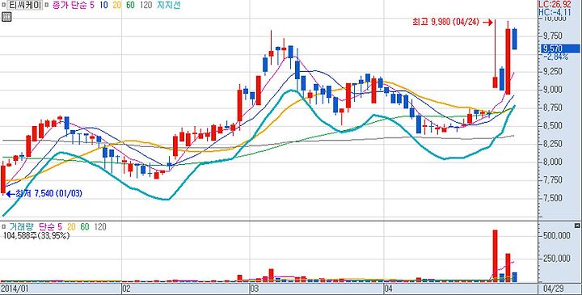
Task: Click the 9,750 price axis label
Action: (x=552, y=36)
